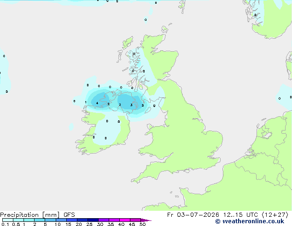Screen dimensions: 292x226
Task: Click the '30' legend scale label
Action: click(100, 224)
